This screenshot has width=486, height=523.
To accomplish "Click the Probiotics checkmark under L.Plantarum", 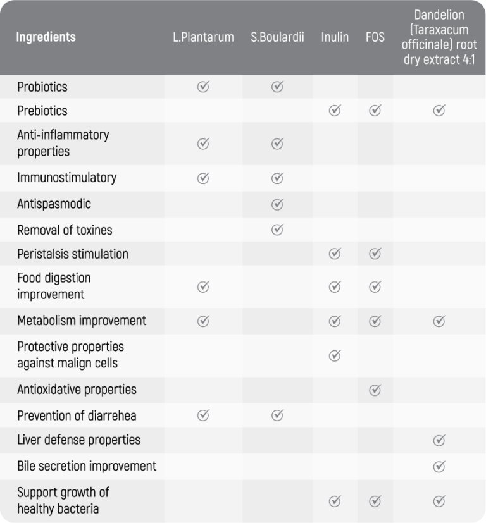I will pyautogui.click(x=203, y=87).
